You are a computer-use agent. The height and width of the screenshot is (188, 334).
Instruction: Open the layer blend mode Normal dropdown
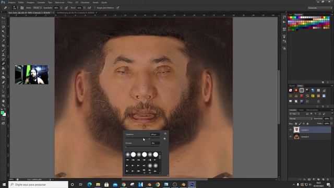point(301,119)
